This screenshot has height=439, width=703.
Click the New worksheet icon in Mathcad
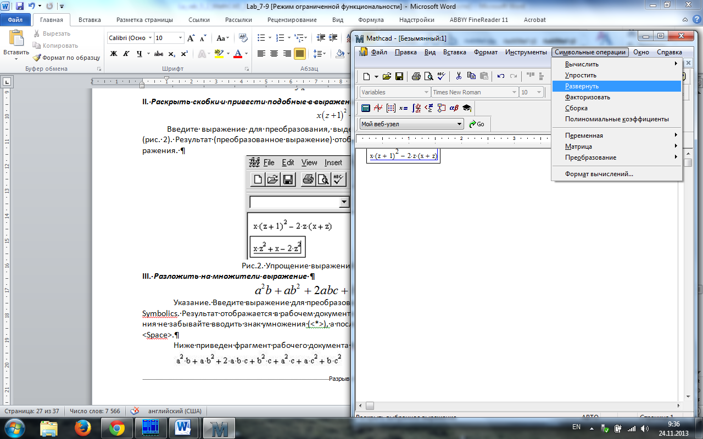[x=367, y=76]
